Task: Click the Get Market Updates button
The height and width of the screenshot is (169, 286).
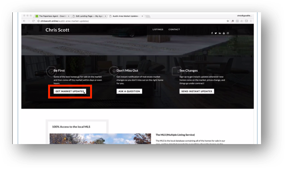Action: [x=70, y=91]
